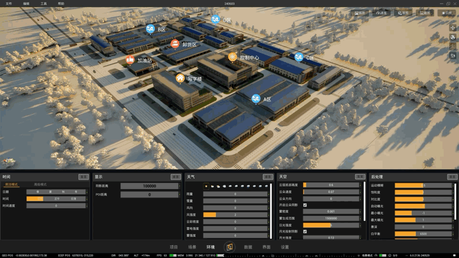Open the 工具 menu in menu bar
Viewport: 459px width, 258px height.
pyautogui.click(x=43, y=4)
